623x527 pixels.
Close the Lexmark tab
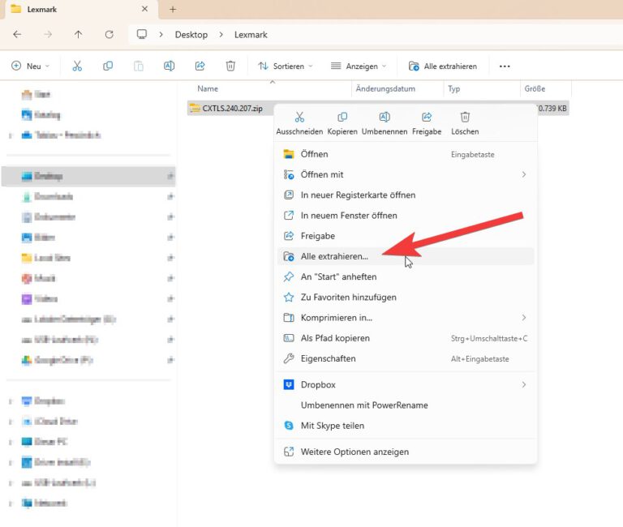(x=144, y=9)
